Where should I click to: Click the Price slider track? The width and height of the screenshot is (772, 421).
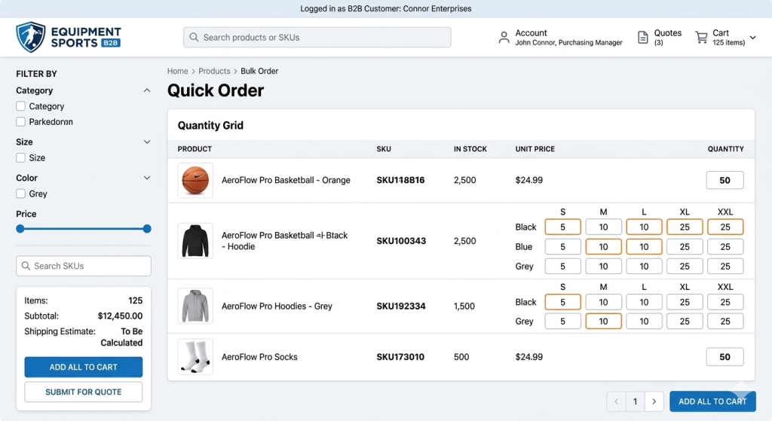(83, 229)
